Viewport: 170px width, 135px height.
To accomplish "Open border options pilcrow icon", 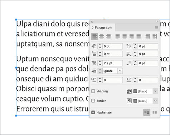I will [x=129, y=101].
